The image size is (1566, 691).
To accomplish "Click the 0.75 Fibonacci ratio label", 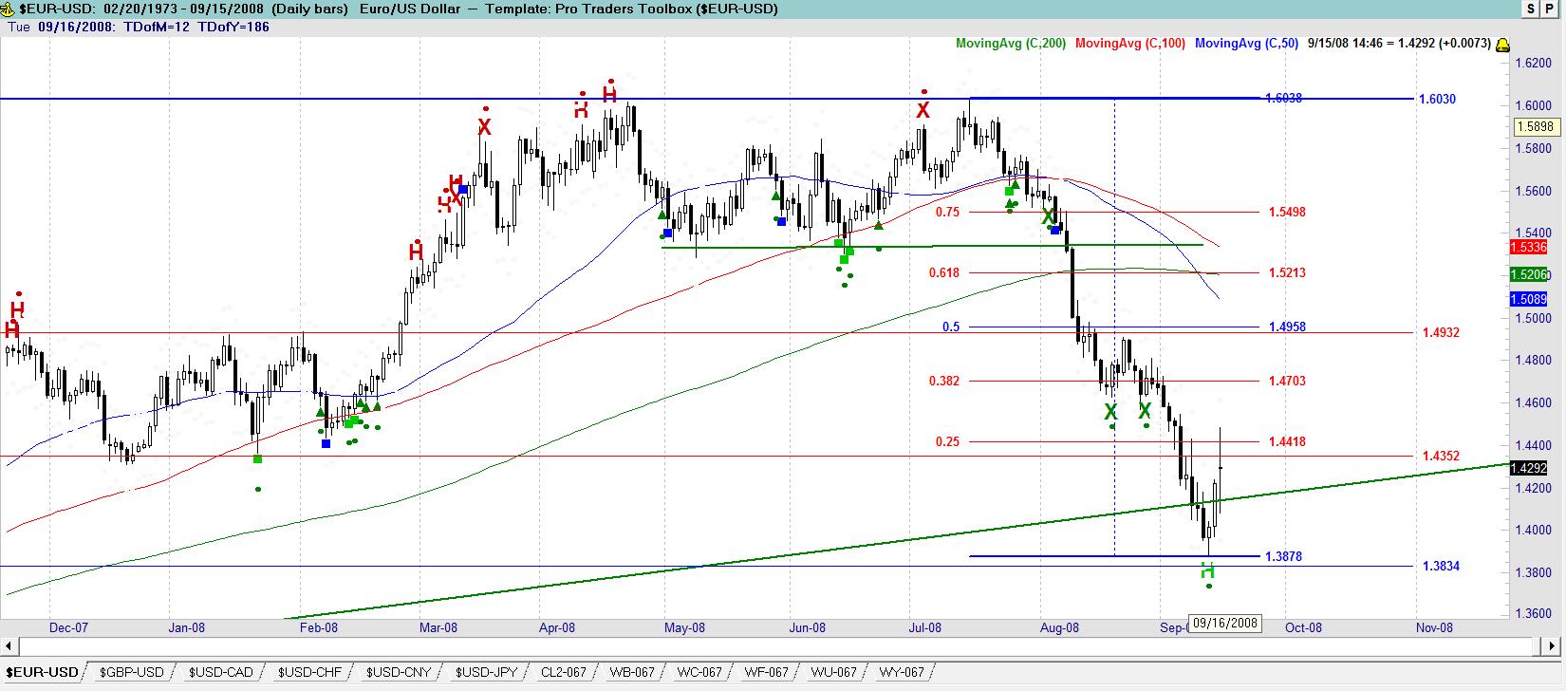I will [x=947, y=212].
